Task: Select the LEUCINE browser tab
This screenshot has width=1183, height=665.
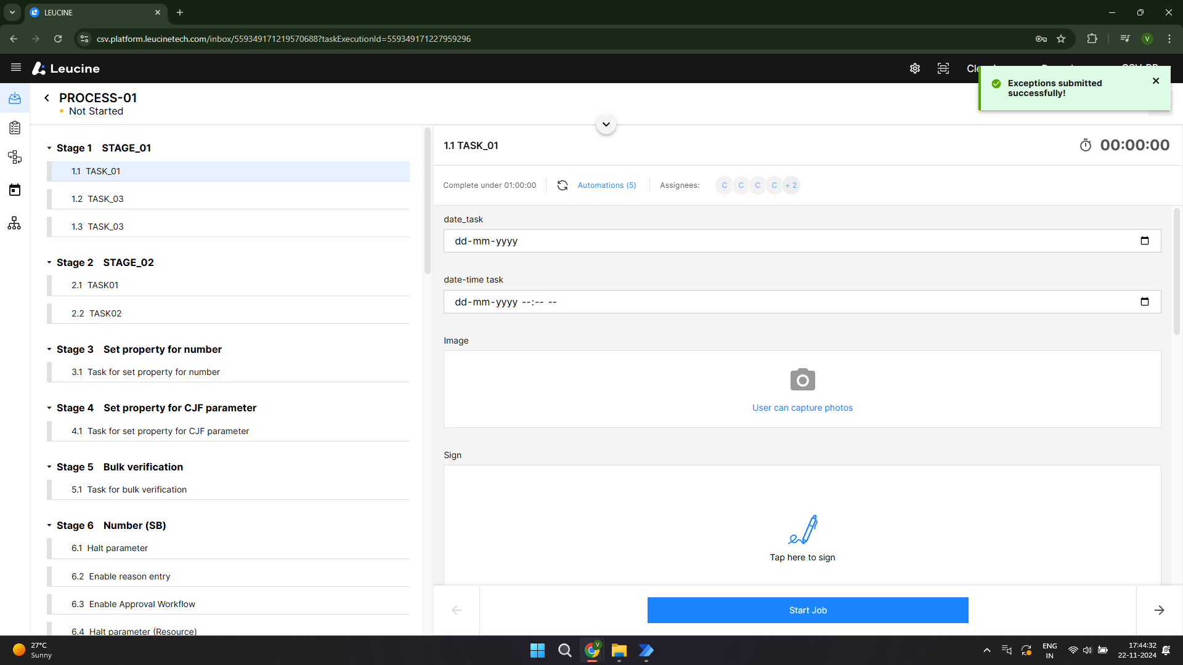Action: point(96,12)
